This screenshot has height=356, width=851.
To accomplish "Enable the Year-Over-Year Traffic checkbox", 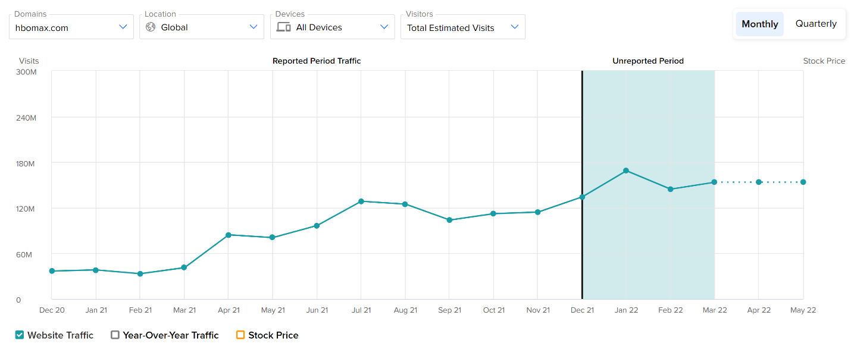I will click(x=115, y=335).
